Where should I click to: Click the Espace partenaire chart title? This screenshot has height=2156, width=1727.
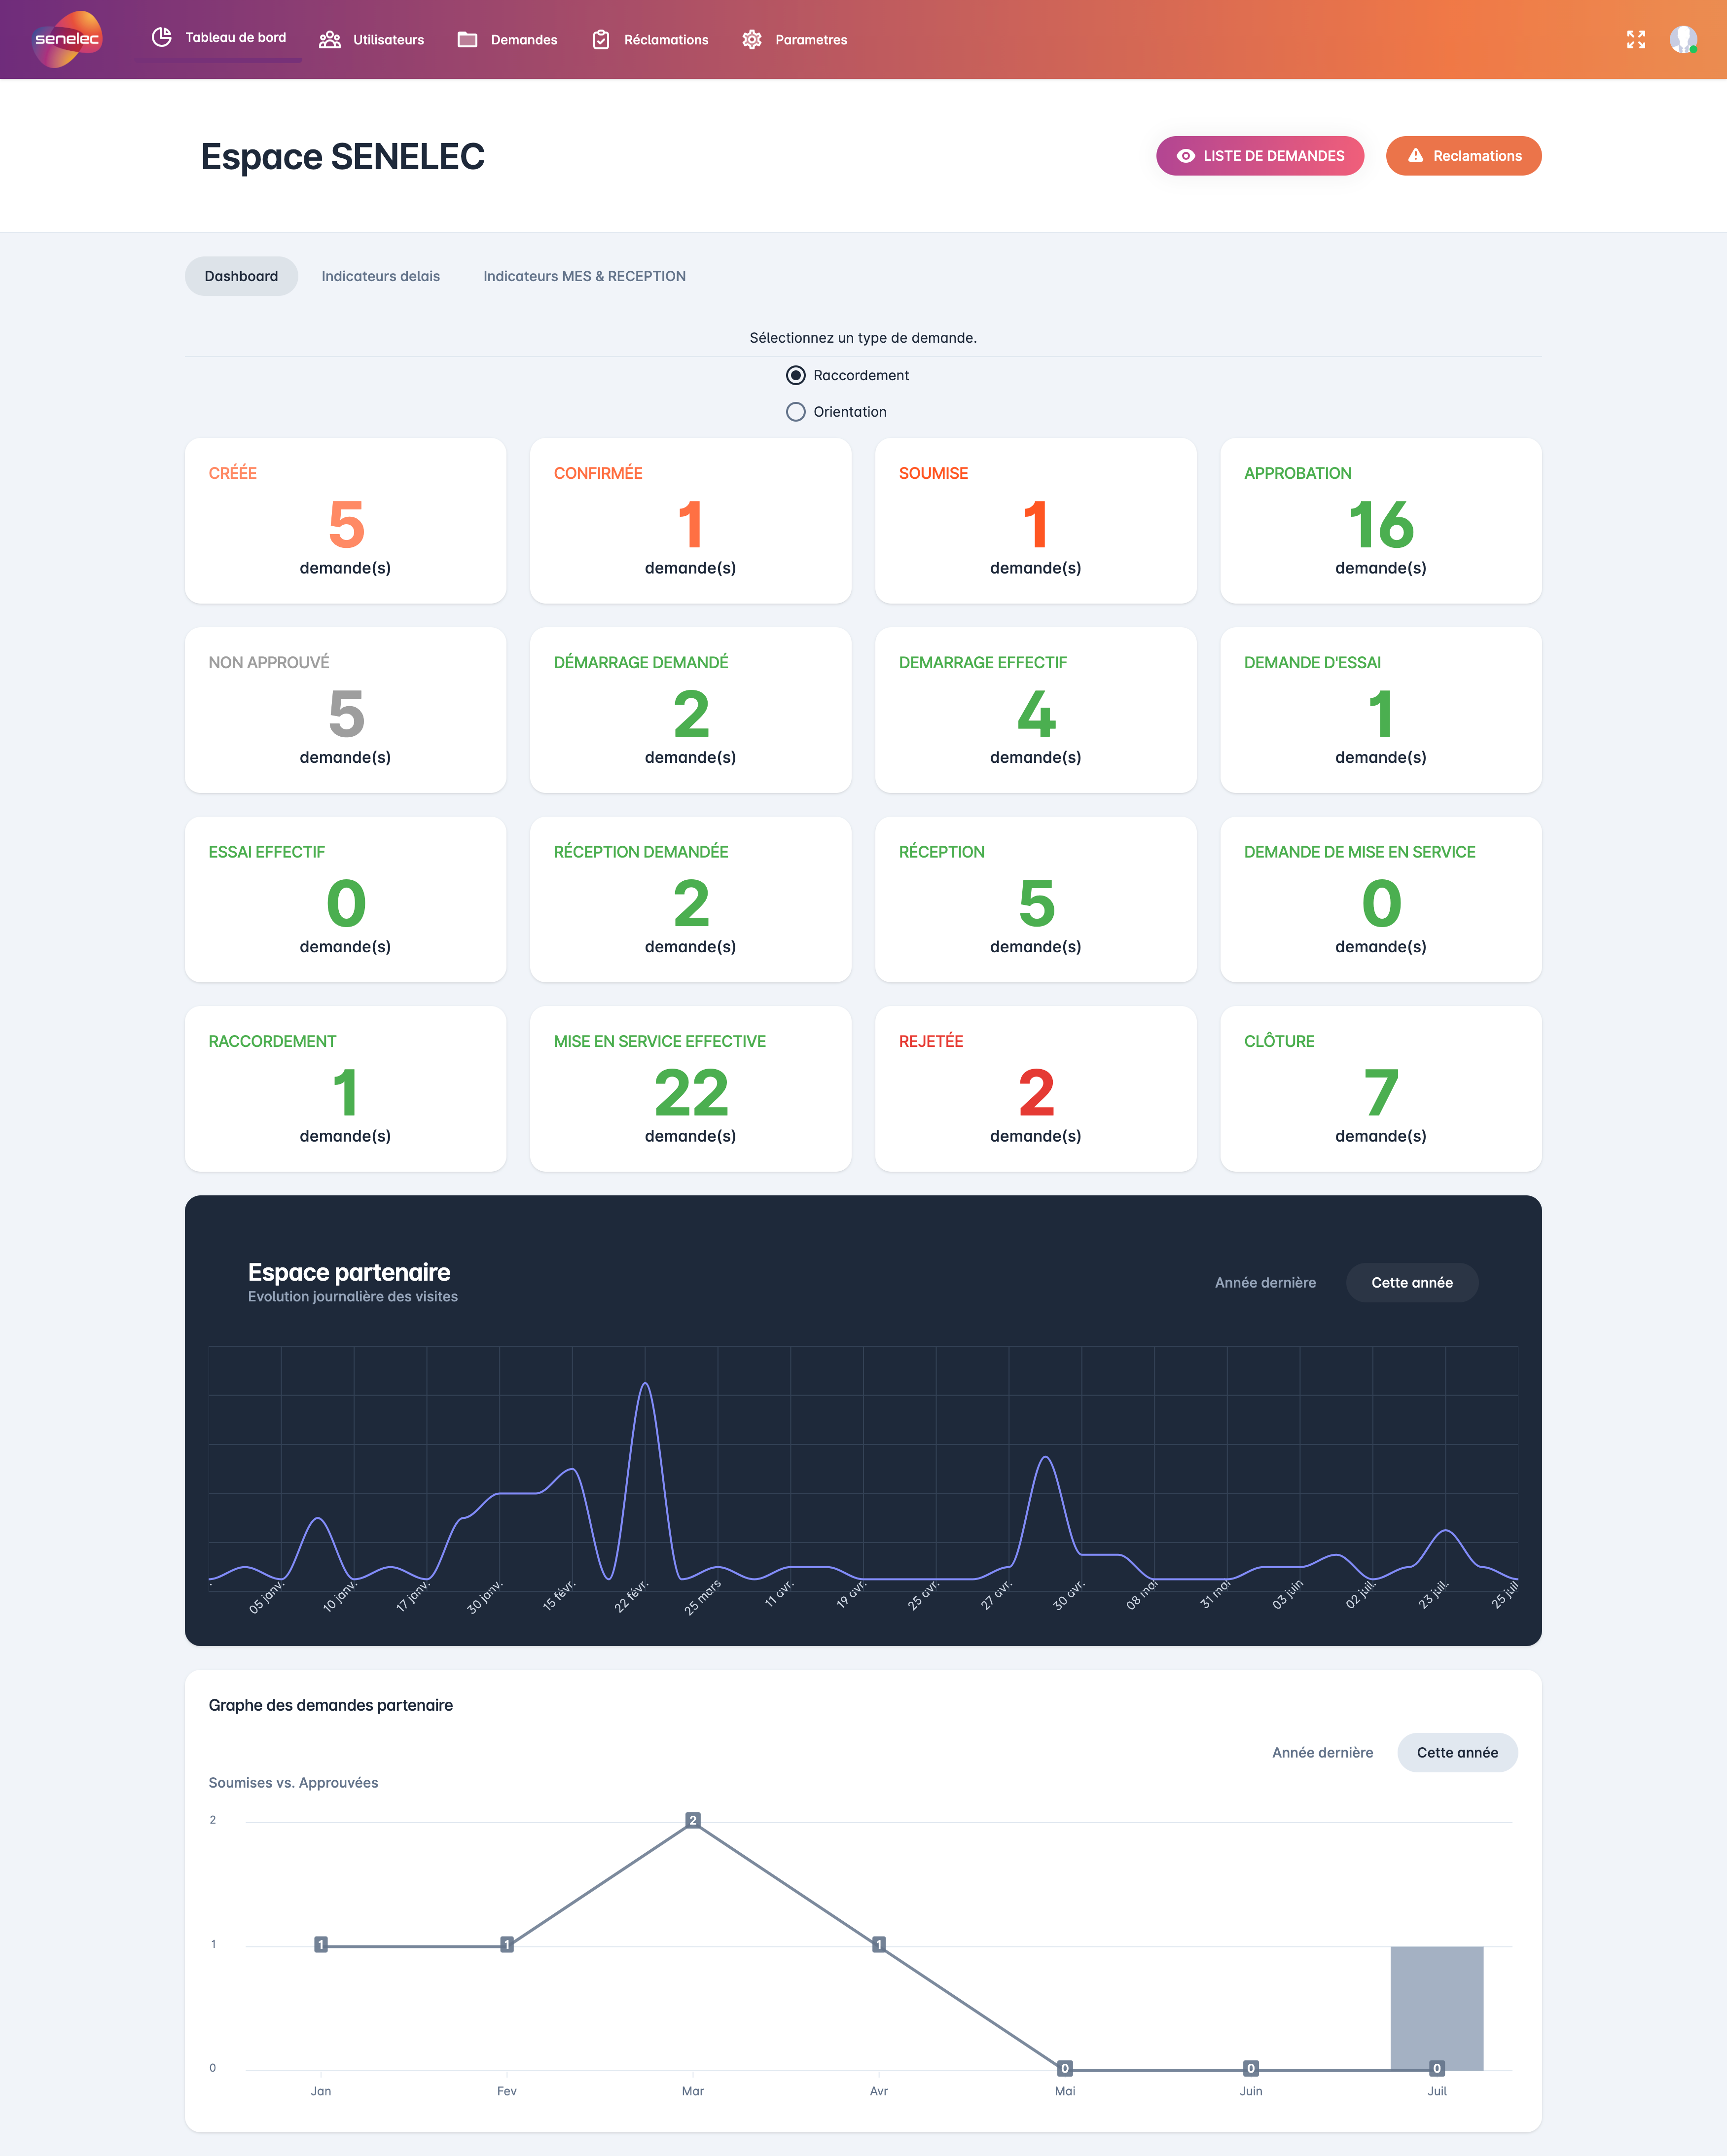349,1272
